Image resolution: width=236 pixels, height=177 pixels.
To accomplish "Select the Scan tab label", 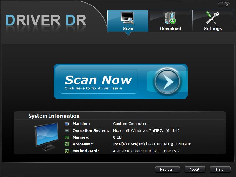I will (128, 29).
